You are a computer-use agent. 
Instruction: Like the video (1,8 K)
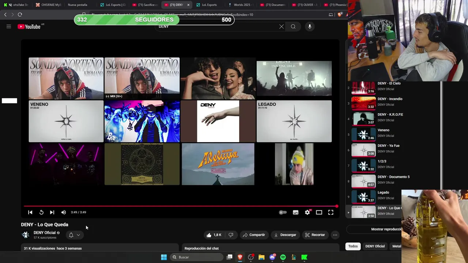pyautogui.click(x=214, y=235)
